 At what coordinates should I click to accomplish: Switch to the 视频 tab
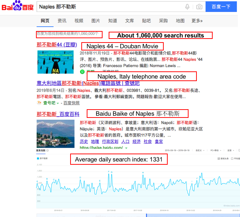point(79,21)
